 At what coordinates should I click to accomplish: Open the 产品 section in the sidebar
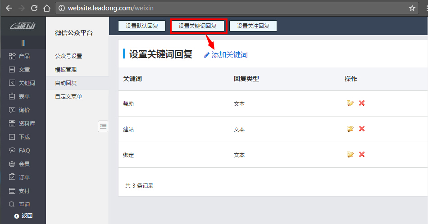[x=20, y=56]
